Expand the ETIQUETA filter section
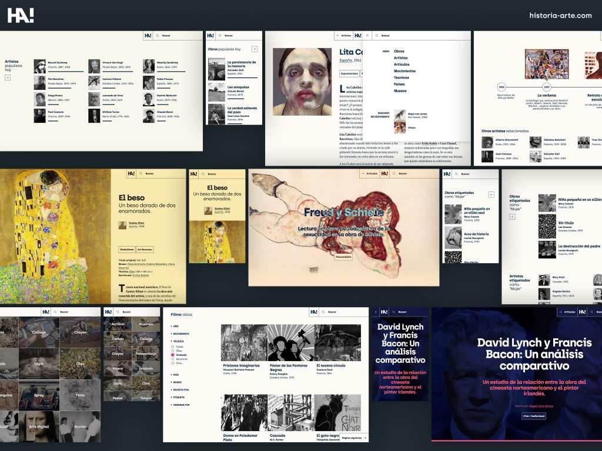This screenshot has width=602, height=451. [x=178, y=398]
